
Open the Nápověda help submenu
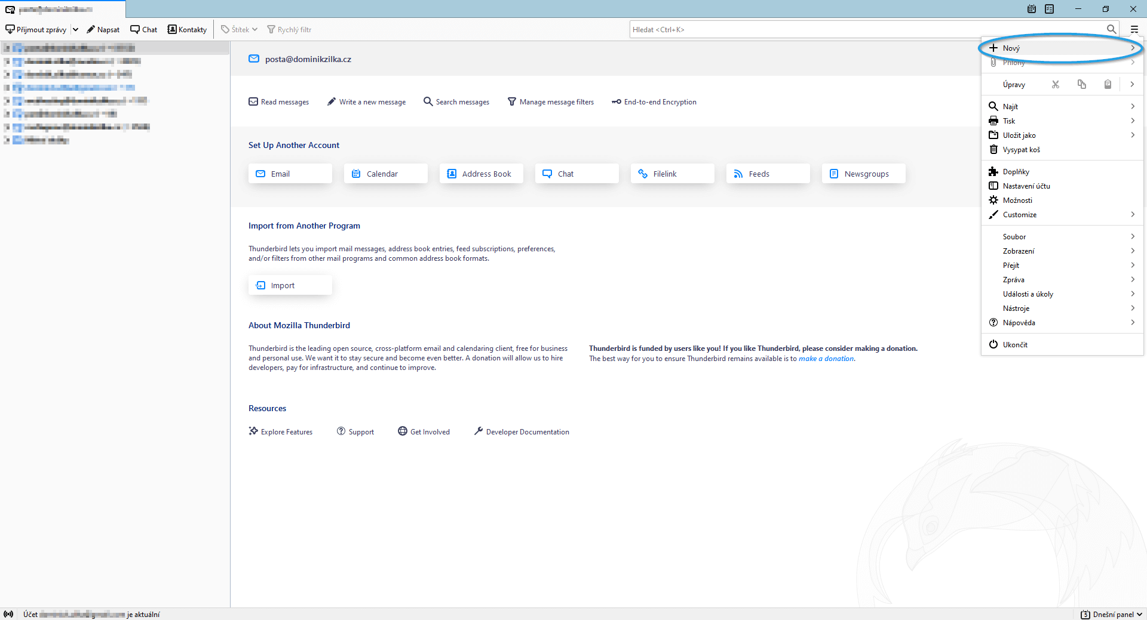[1062, 322]
